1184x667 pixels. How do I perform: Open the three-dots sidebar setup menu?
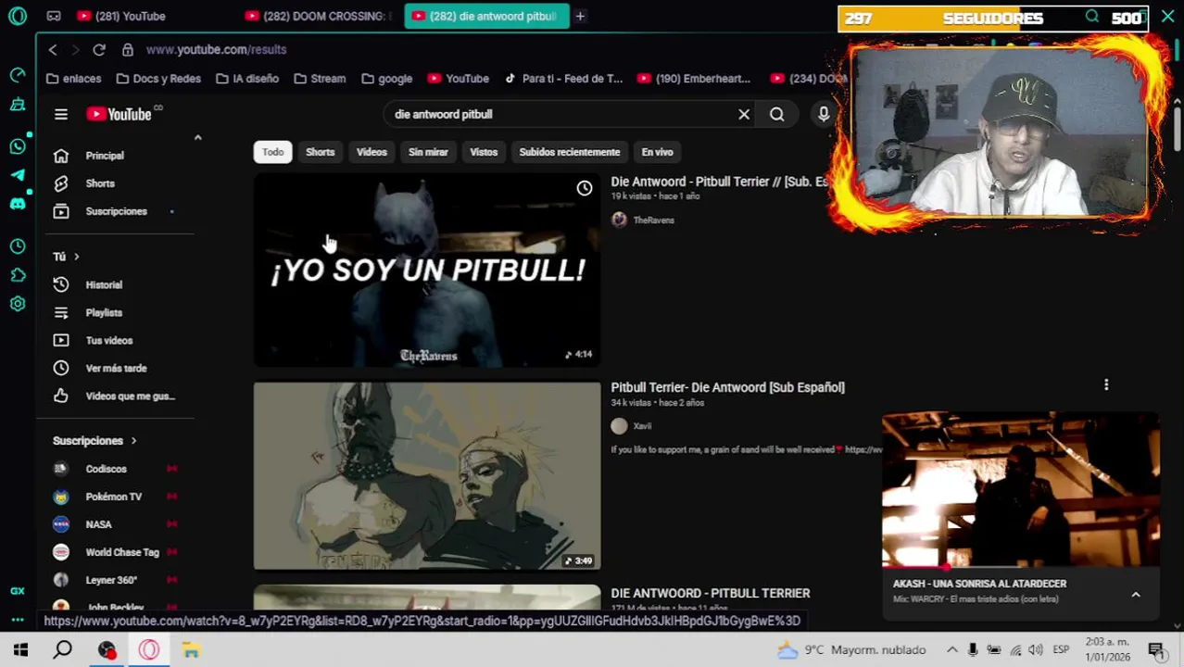[x=18, y=620]
